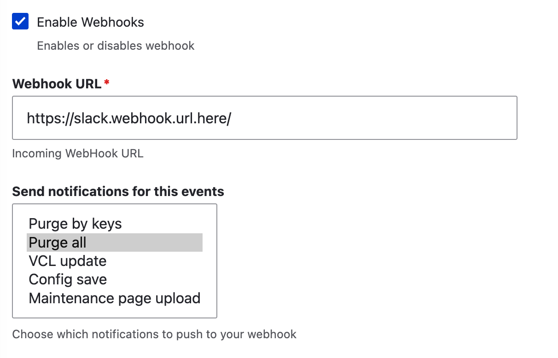This screenshot has width=558, height=358.
Task: Place cursor after URL's trailing slash
Action: click(x=232, y=118)
